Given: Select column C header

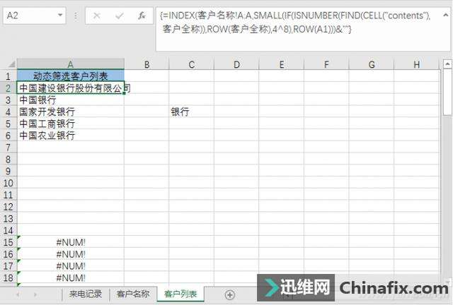Looking at the screenshot, I should click(192, 64).
